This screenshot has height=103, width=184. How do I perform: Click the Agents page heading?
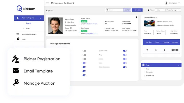[49, 10]
